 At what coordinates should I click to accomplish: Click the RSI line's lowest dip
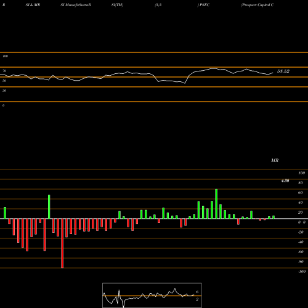coord(185,83)
